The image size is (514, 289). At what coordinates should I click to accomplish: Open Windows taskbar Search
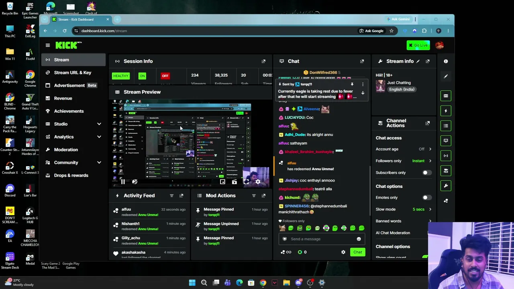pyautogui.click(x=204, y=283)
